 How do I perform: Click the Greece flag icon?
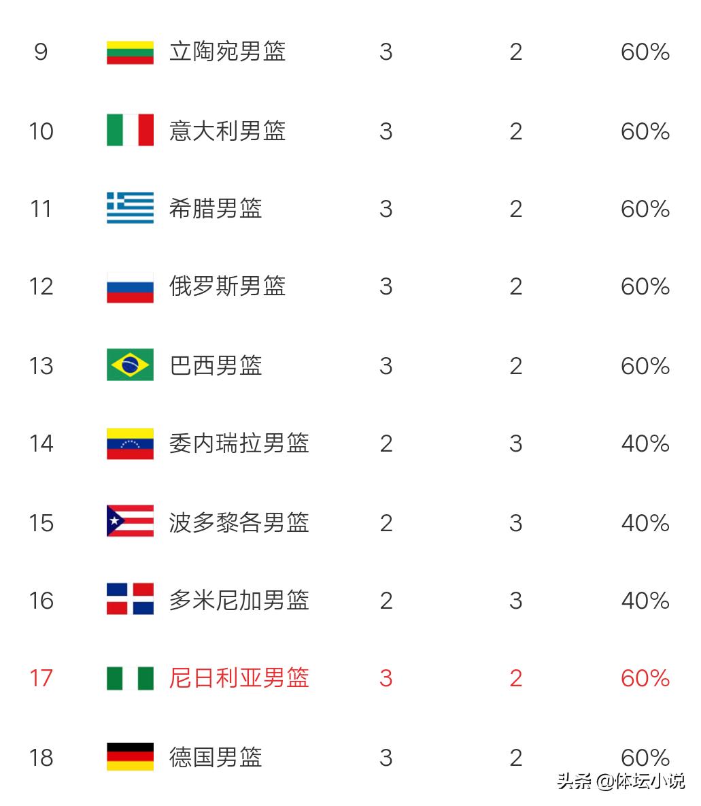coord(130,207)
